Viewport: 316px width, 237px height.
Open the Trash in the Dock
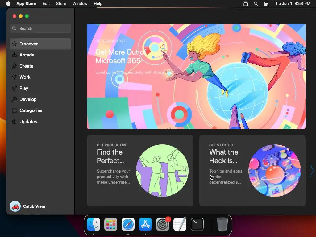(x=222, y=224)
